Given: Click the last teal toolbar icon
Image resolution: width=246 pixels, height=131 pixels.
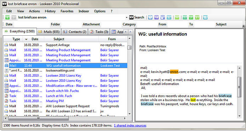Looking at the screenshot, I should click(205, 17).
